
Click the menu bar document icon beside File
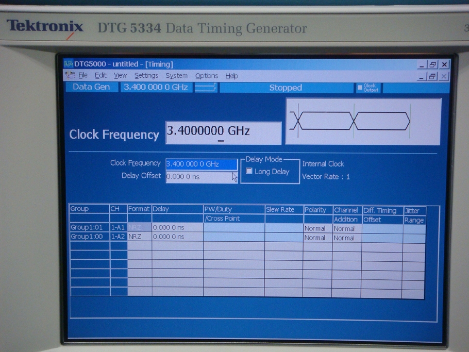point(70,75)
